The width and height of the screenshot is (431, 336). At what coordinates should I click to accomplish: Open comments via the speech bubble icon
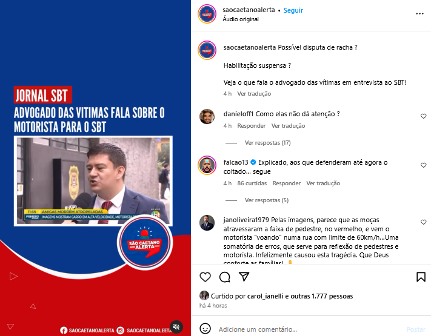pos(224,277)
